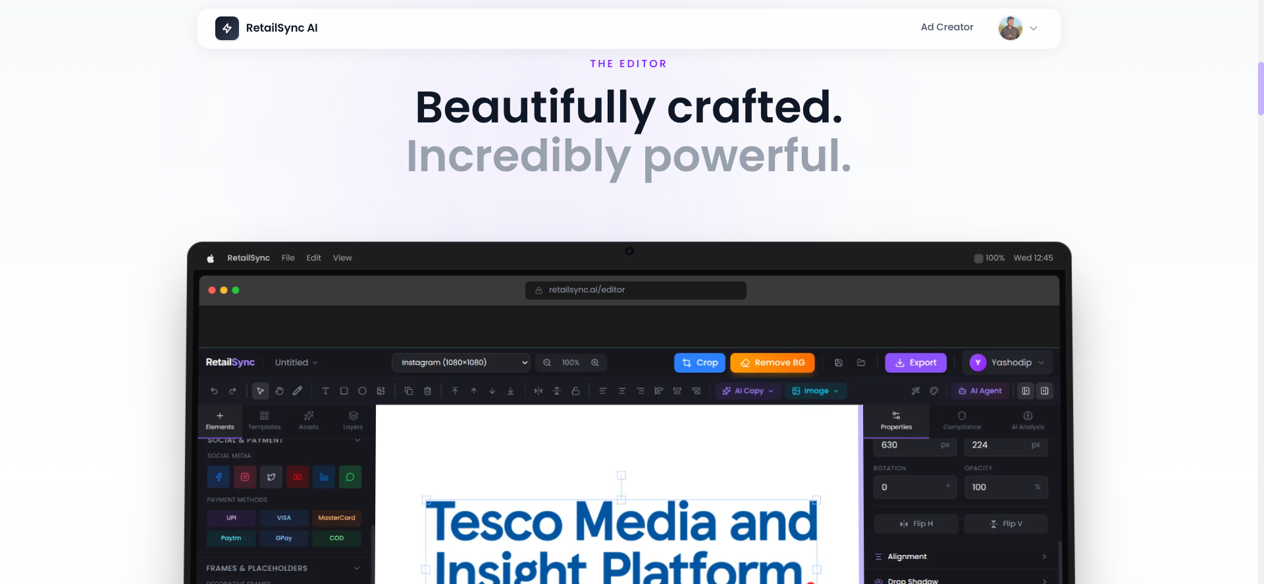The image size is (1264, 584).
Task: Click the align objects center icon
Action: point(677,391)
